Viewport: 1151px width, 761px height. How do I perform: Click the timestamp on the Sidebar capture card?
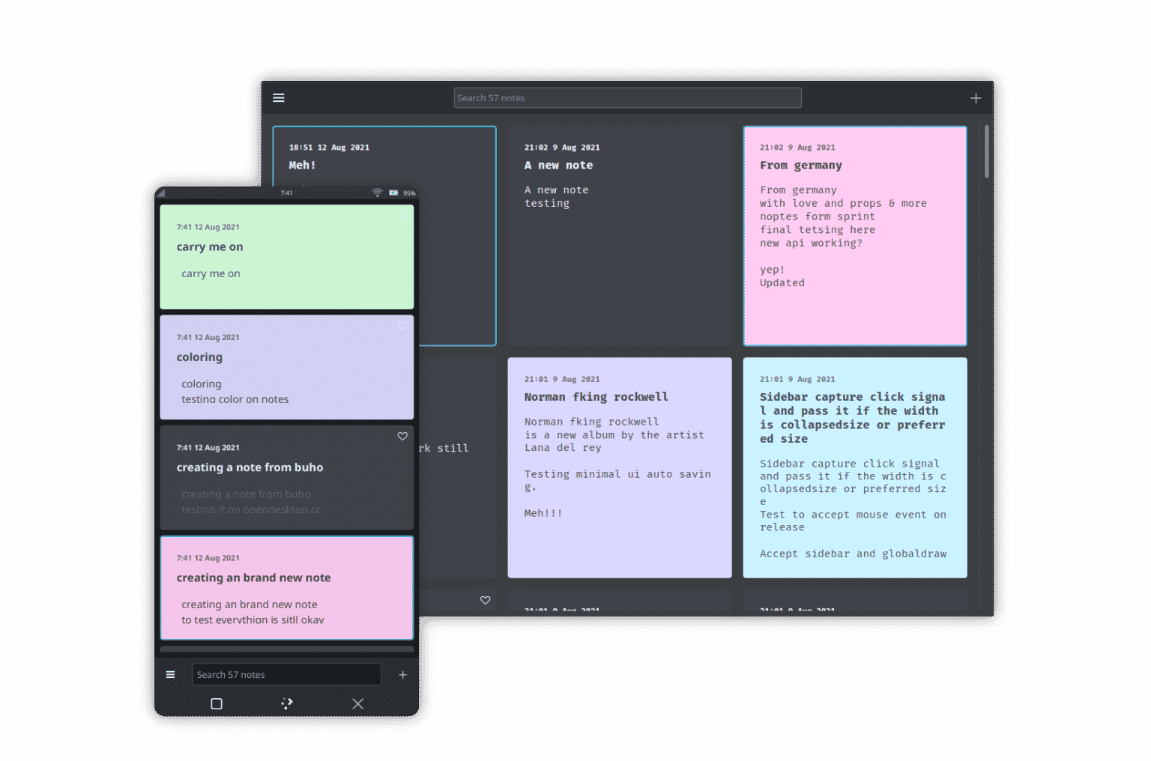click(797, 379)
